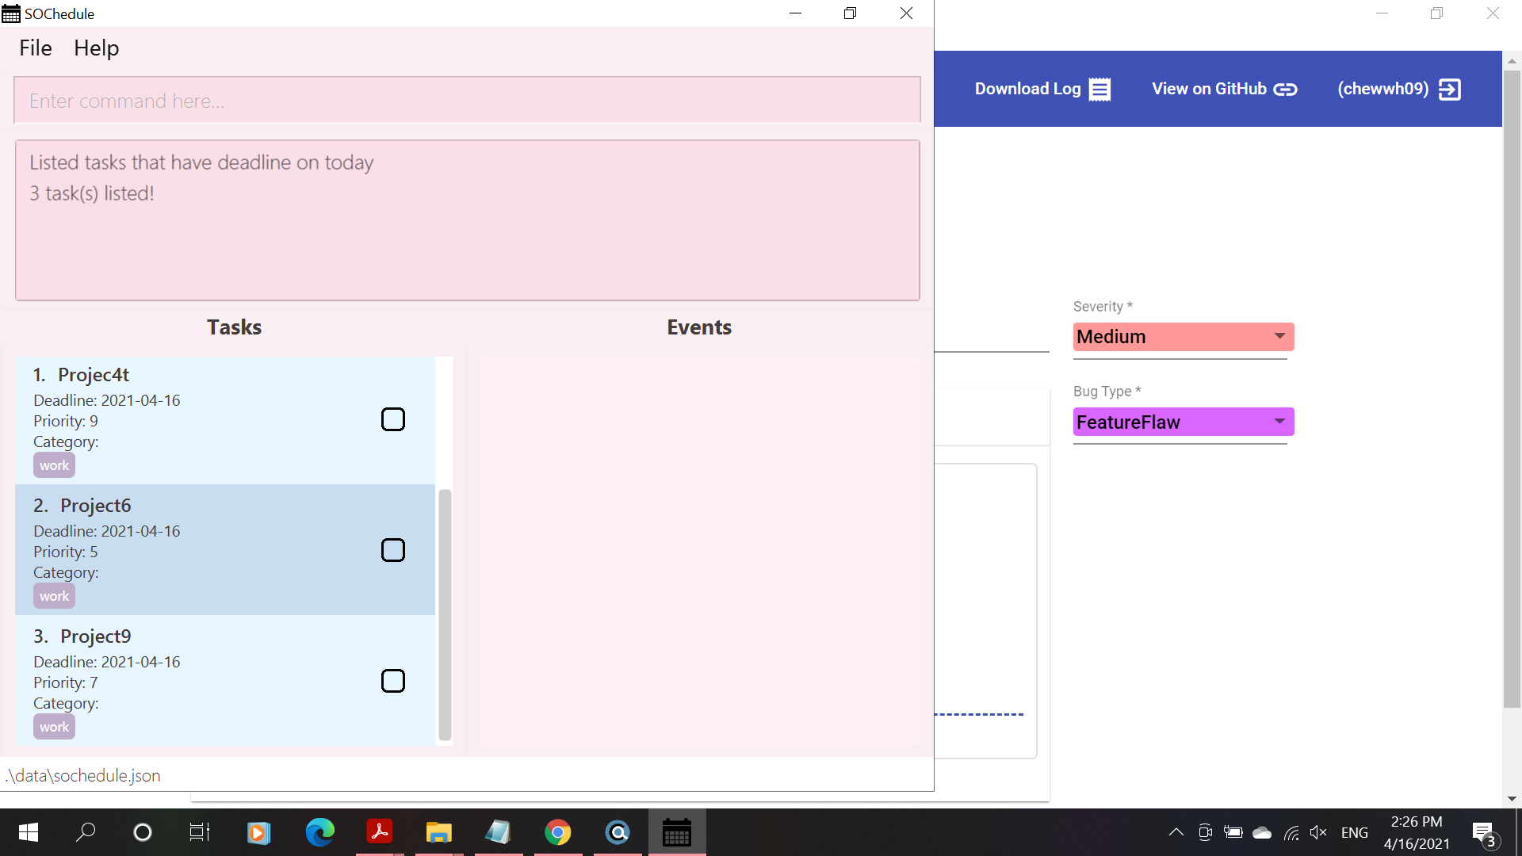Open the Help menu

pos(96,48)
